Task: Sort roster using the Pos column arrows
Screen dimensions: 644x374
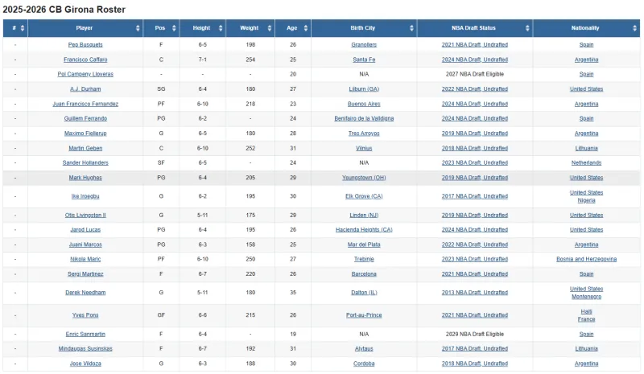Action: point(175,28)
